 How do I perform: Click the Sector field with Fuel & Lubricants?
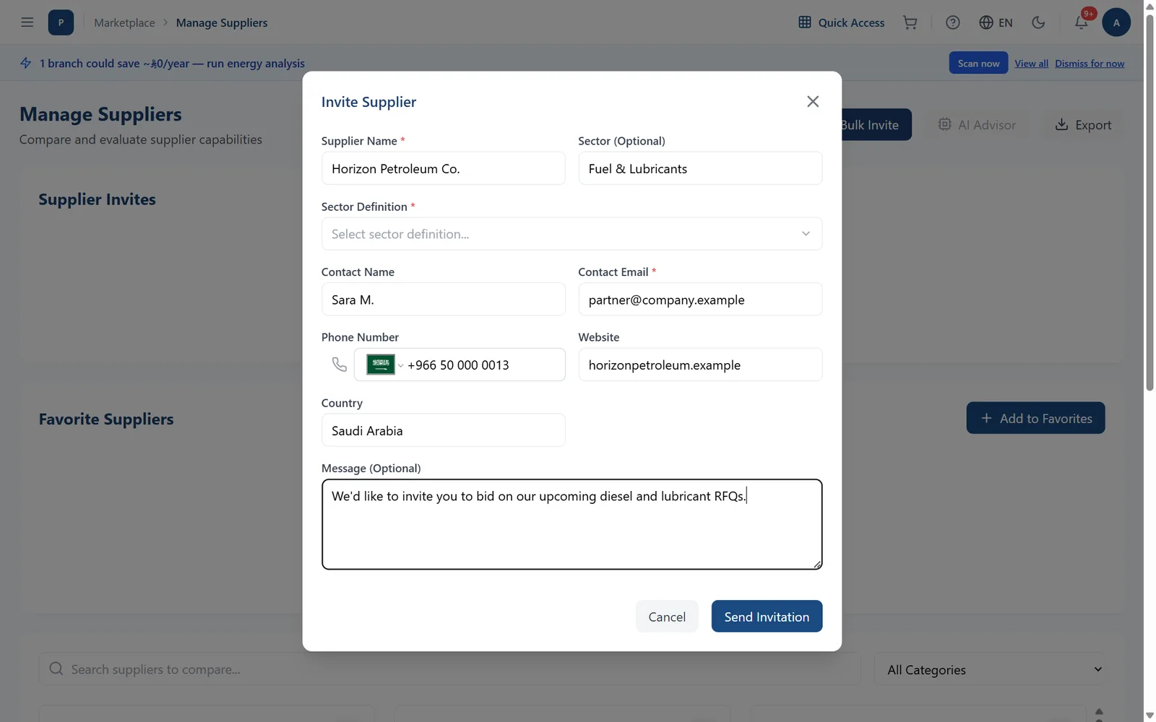coord(700,168)
